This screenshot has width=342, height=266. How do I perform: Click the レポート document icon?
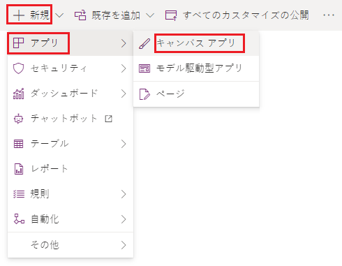19,169
